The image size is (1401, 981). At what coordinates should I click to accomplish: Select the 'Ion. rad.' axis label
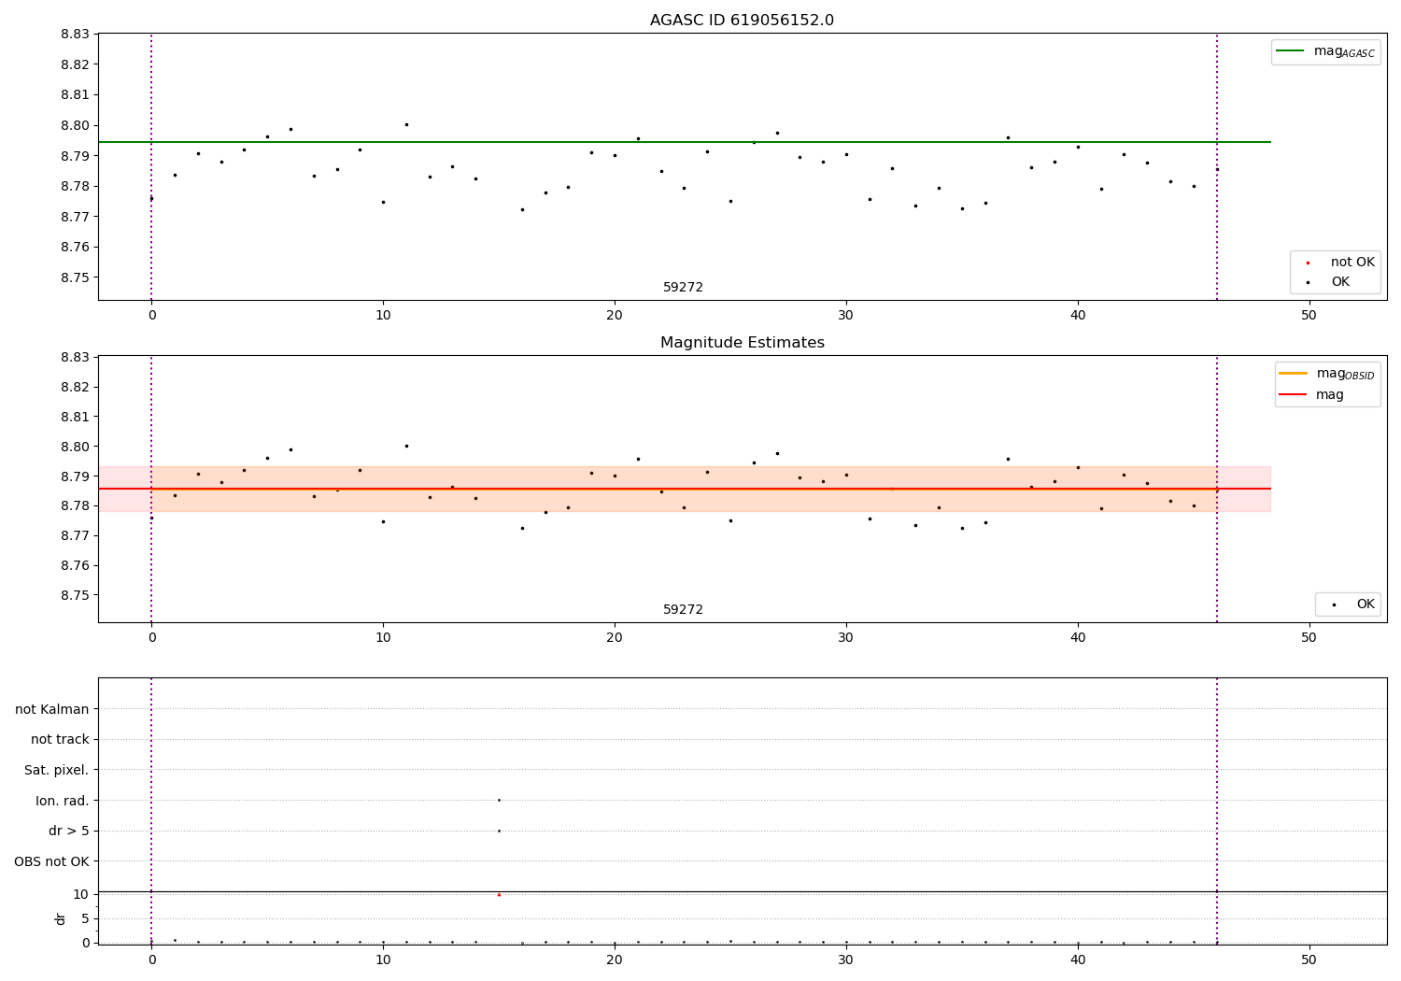[63, 801]
